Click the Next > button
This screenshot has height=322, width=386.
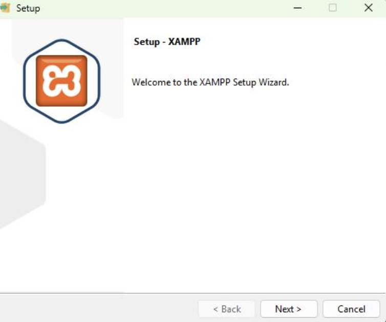(x=288, y=309)
